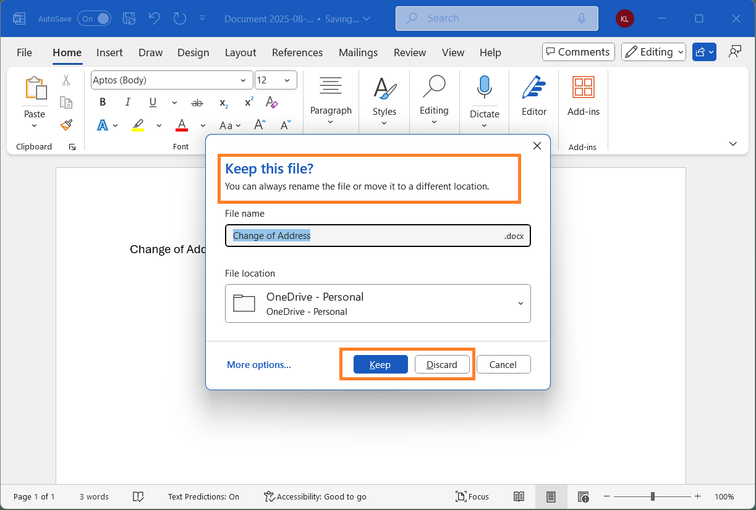Open the Review tab
Image resolution: width=756 pixels, height=510 pixels.
tap(410, 52)
